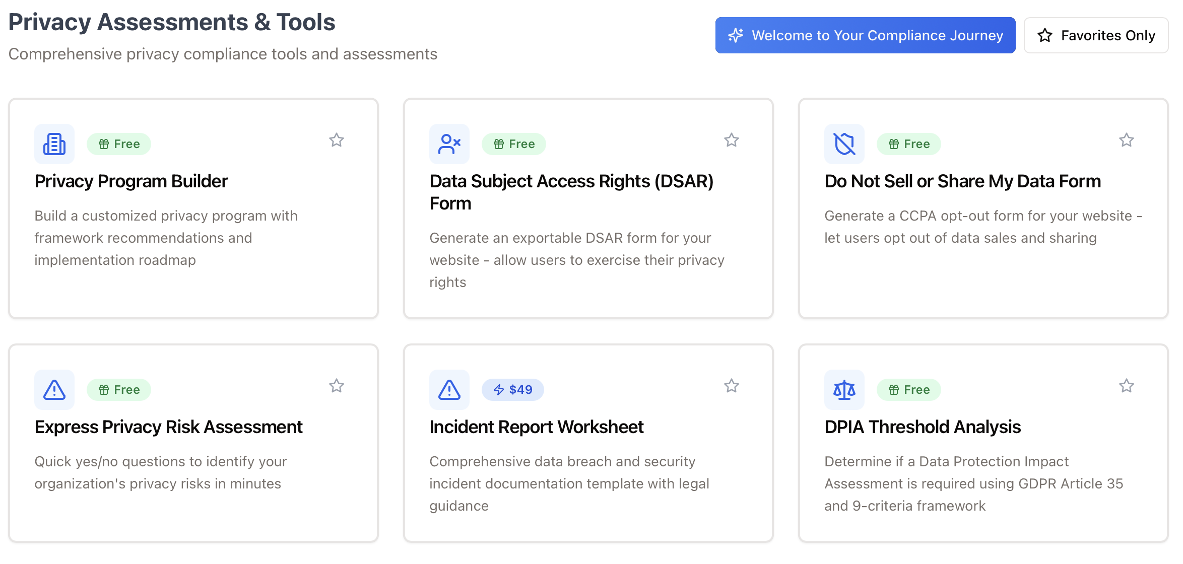
Task: Click the Express Privacy Risk warning triangle icon
Action: coord(54,390)
